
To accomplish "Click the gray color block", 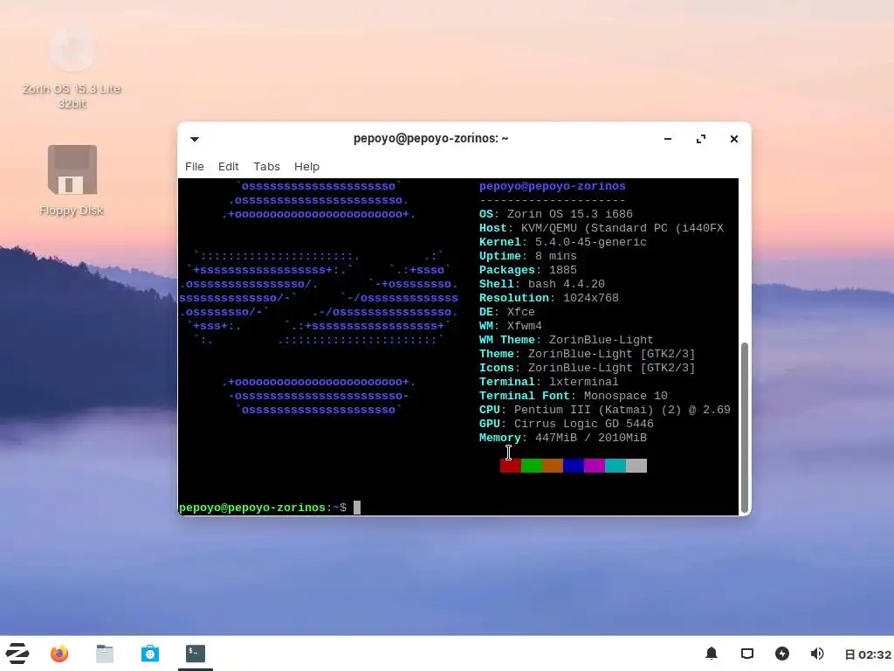I will tap(636, 466).
